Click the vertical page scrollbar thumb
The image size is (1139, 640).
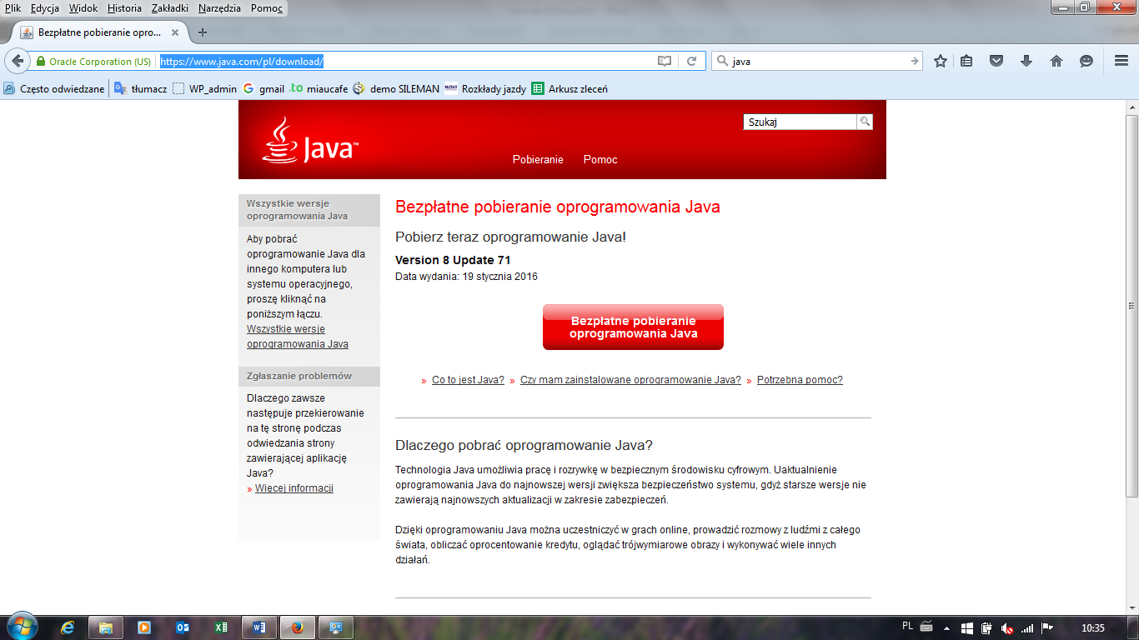1131,306
